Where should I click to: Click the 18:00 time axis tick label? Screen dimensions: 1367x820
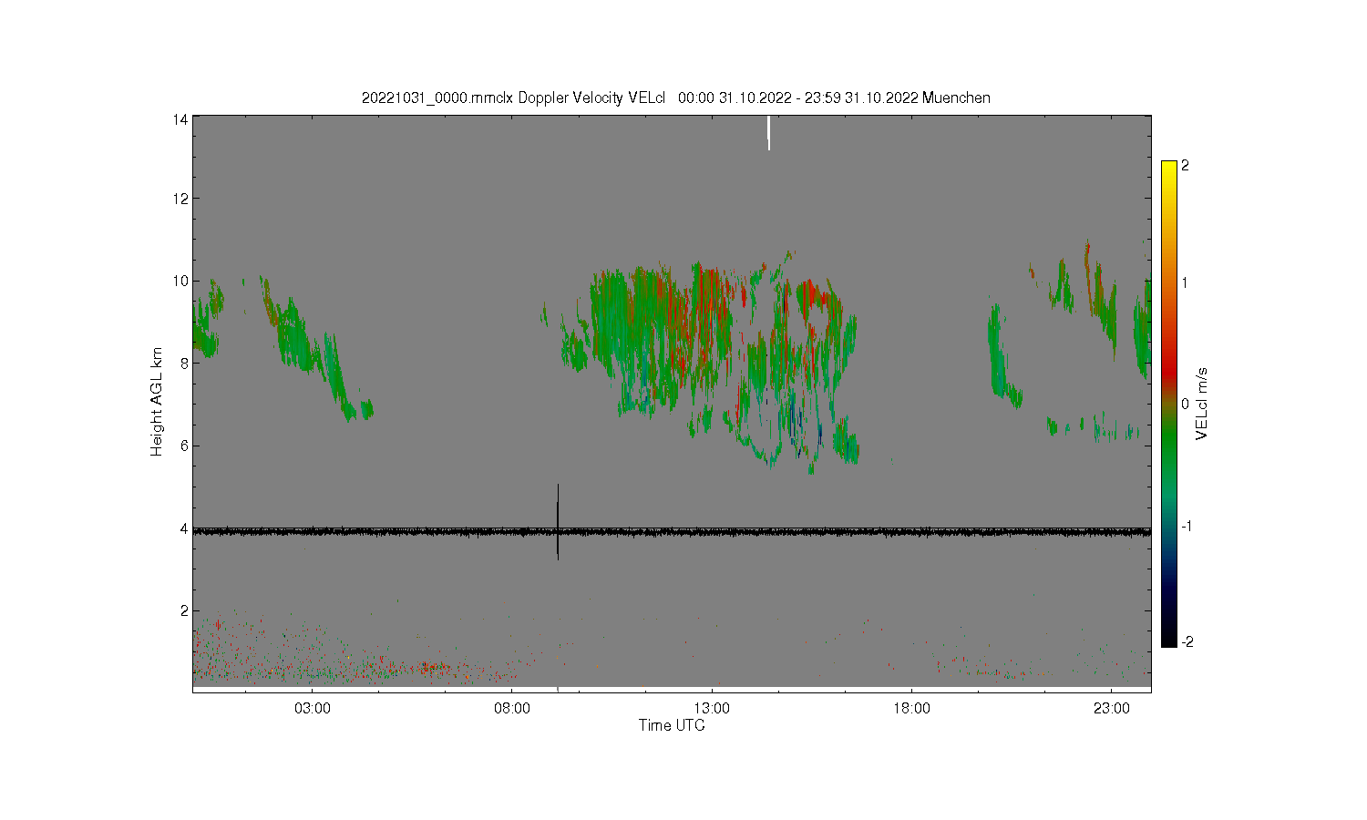point(911,708)
